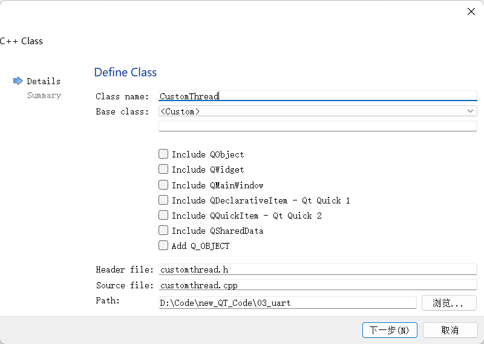Click the Base class label

click(x=122, y=111)
